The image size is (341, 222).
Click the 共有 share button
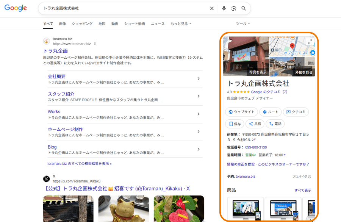tap(255, 124)
